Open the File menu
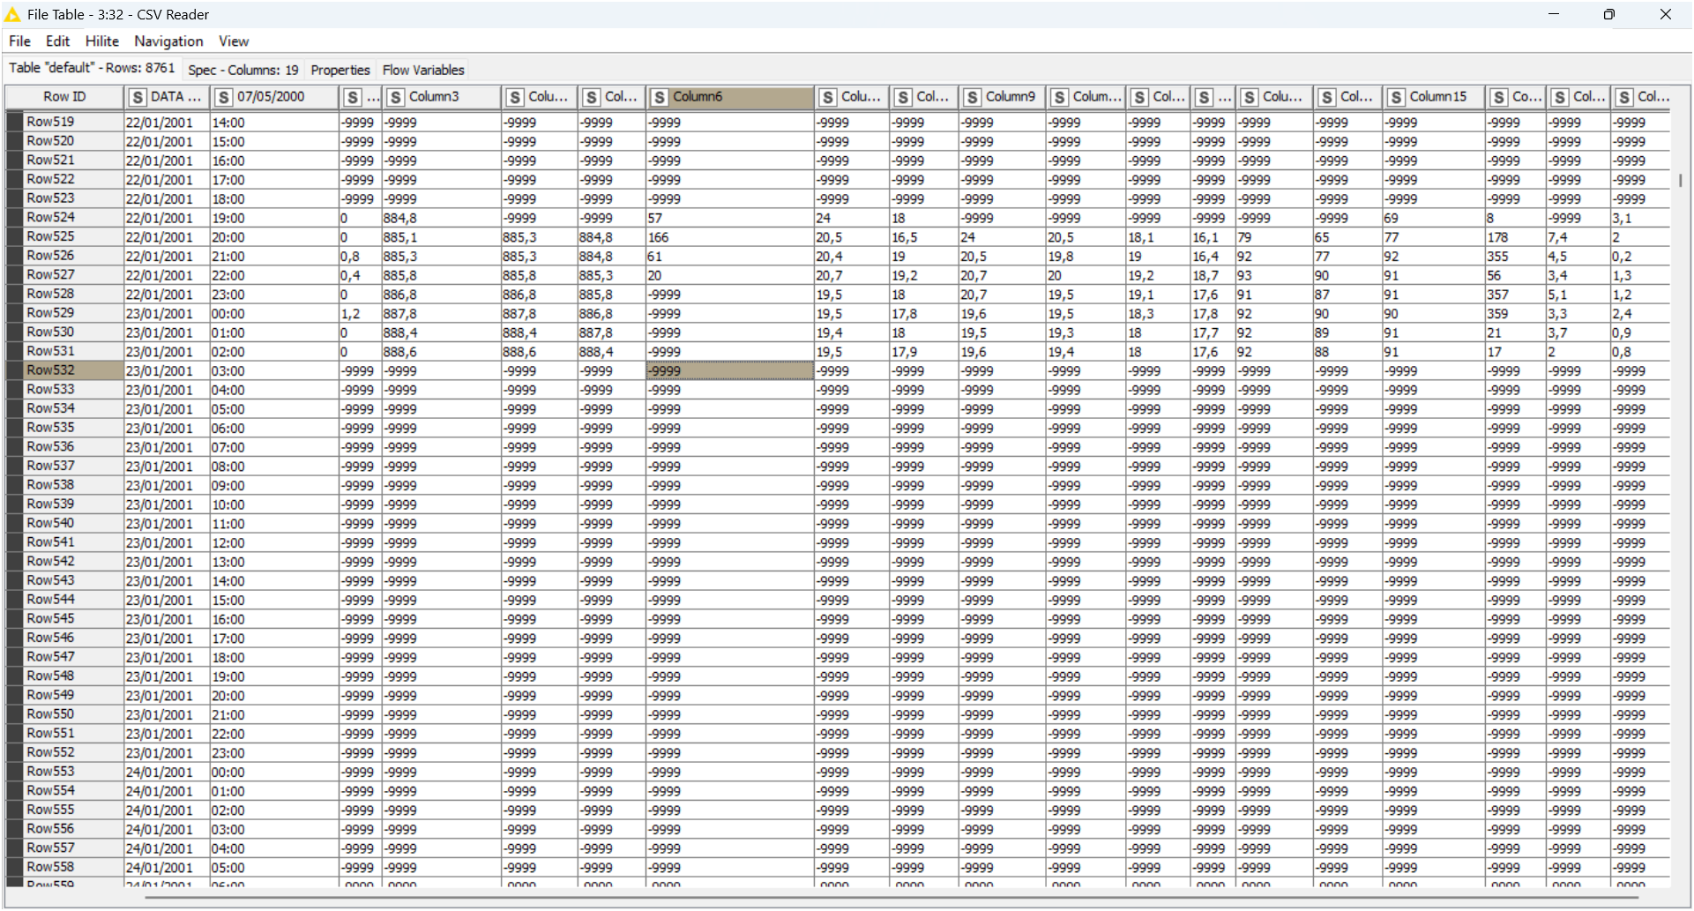Viewport: 1694px width, 911px height. coord(19,41)
